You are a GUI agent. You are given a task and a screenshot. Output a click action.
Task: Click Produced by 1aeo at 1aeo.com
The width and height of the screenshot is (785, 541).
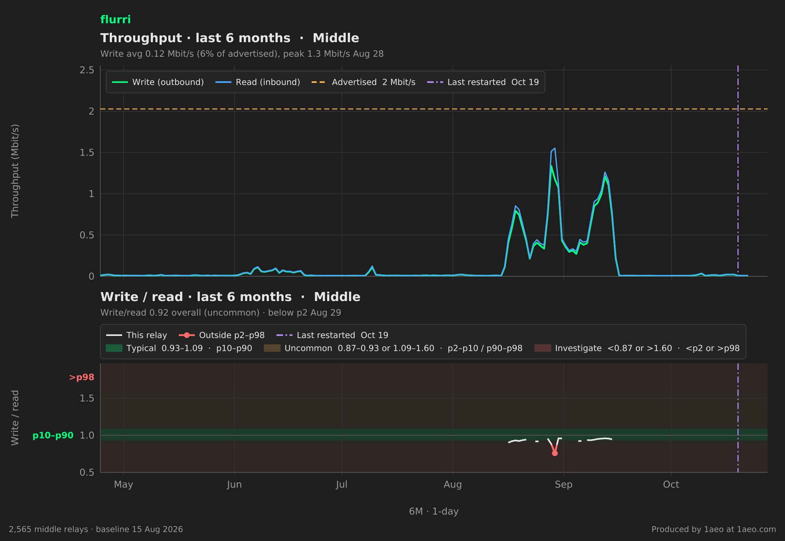714,529
